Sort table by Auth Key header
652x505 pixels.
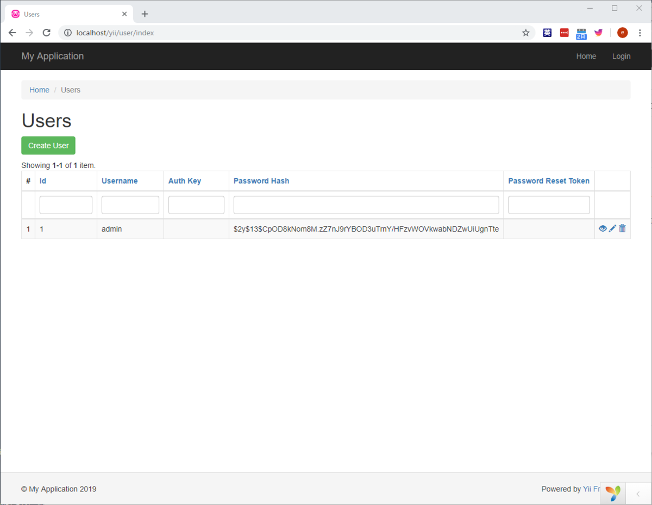coord(185,181)
